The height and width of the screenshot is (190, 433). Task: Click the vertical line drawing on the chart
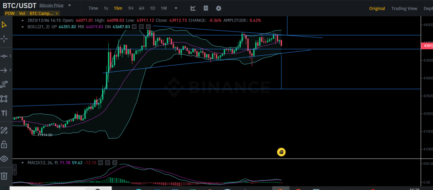tap(281, 72)
